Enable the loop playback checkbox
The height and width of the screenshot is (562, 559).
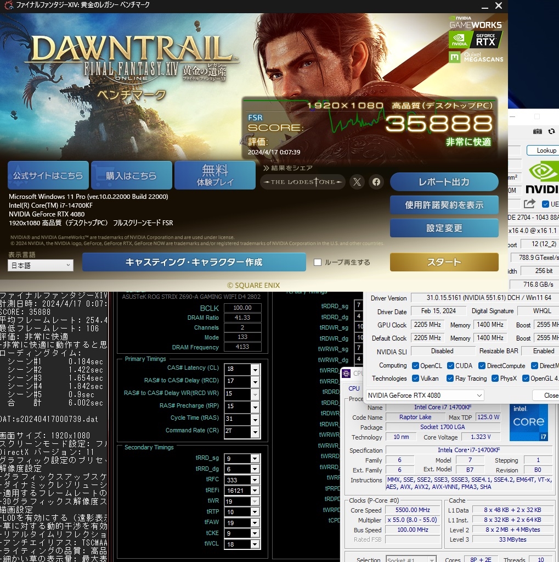pos(318,263)
